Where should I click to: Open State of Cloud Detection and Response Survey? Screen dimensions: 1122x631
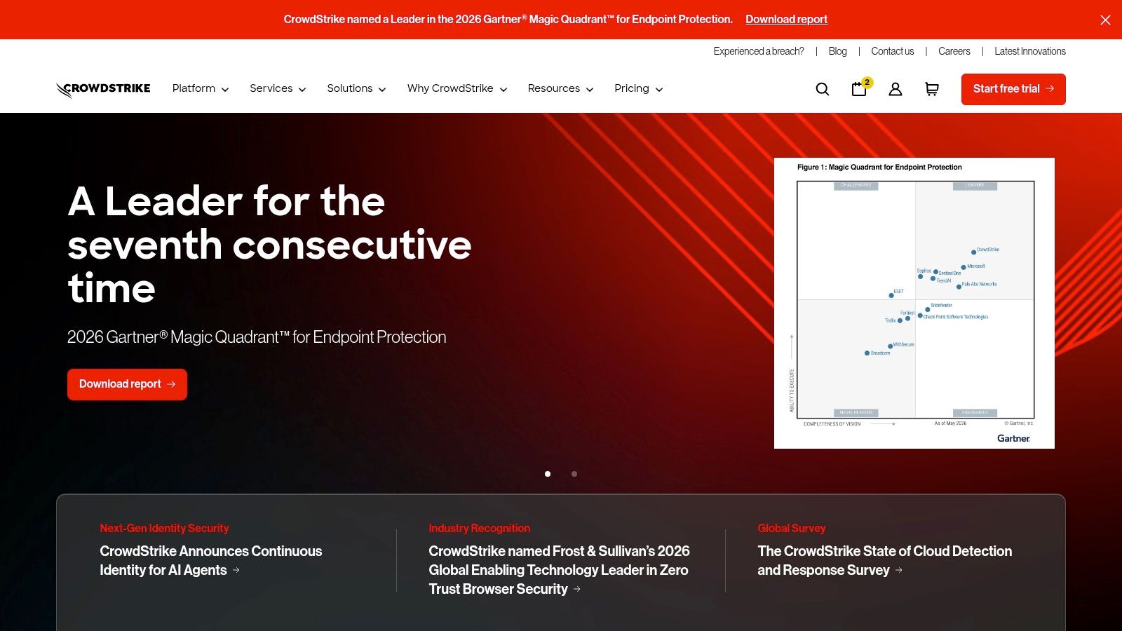coord(885,561)
